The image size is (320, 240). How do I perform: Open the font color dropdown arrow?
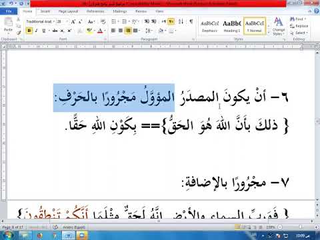pyautogui.click(x=105, y=31)
